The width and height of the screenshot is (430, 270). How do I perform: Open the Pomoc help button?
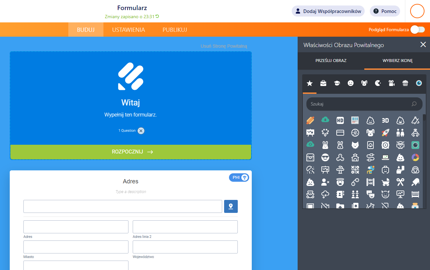pos(385,11)
